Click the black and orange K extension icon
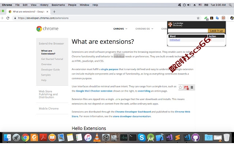234x146 pixels. coord(212,18)
